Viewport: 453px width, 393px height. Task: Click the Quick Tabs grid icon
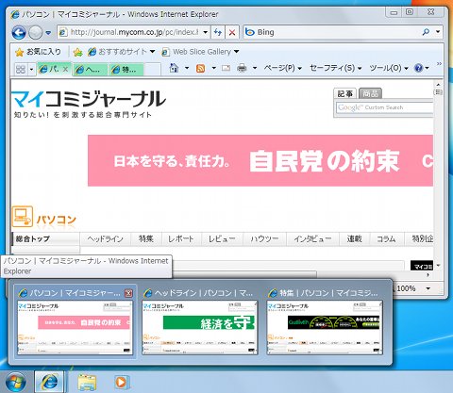click(21, 69)
